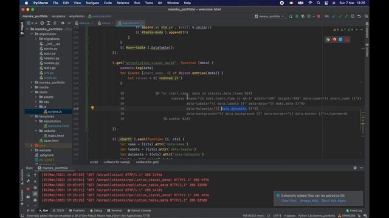Toggle soft-wrap icon in Run console

click(35, 188)
